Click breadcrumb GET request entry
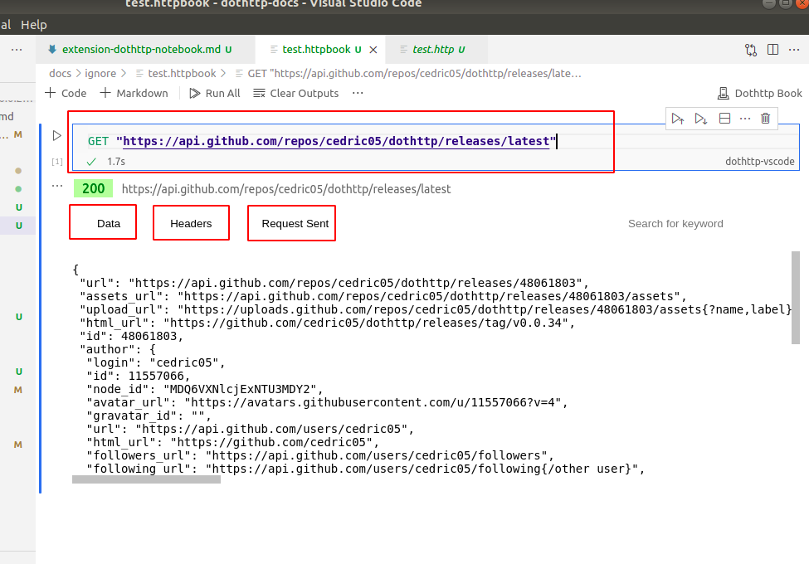 pyautogui.click(x=408, y=73)
